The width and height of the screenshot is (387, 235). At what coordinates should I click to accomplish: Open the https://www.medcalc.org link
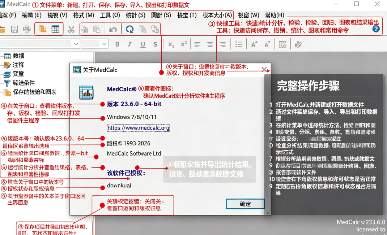139,128
